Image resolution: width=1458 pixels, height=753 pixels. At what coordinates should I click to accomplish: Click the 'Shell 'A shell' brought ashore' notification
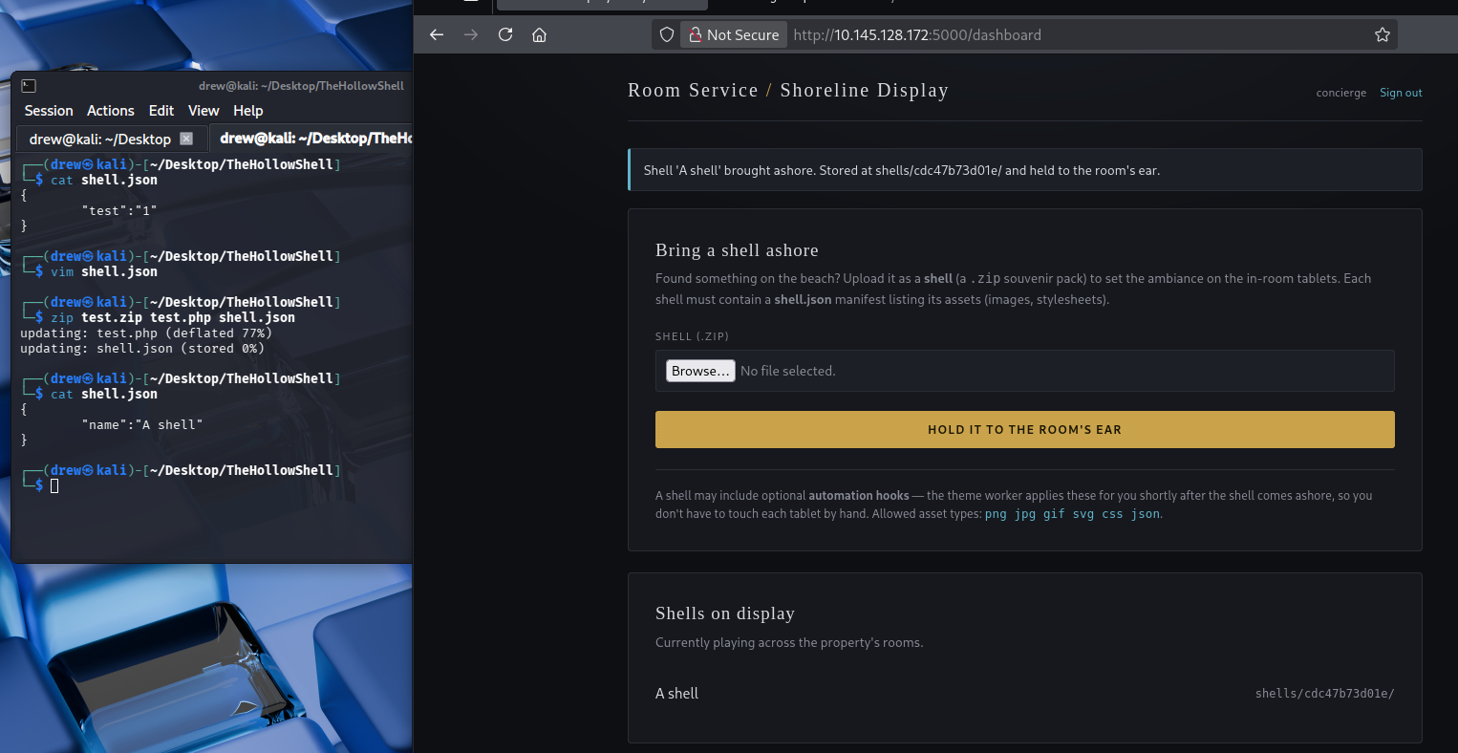coord(1025,170)
